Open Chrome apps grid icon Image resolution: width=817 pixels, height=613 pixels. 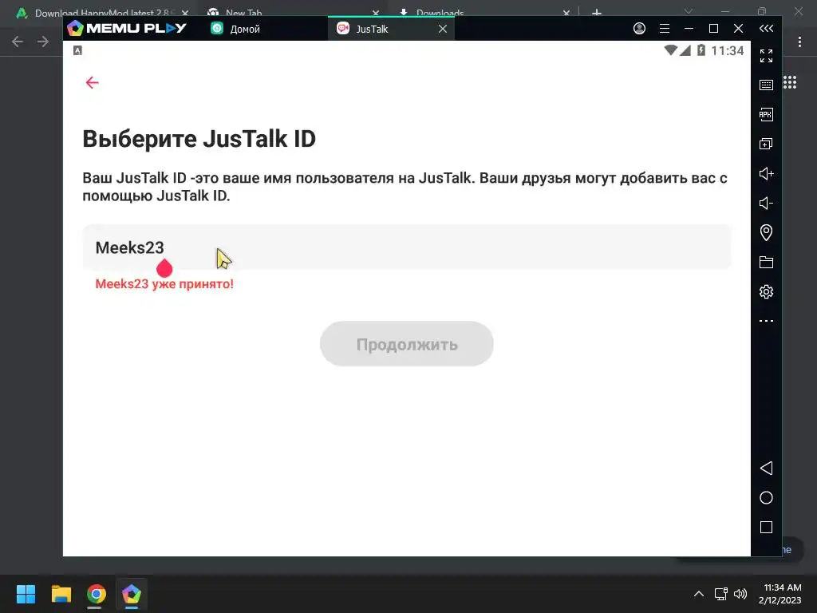point(790,82)
